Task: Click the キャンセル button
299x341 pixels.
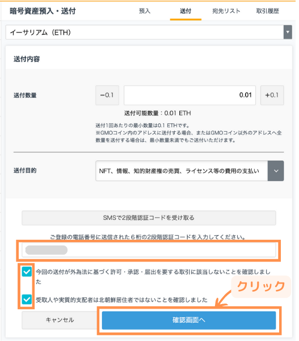Action: [60, 320]
